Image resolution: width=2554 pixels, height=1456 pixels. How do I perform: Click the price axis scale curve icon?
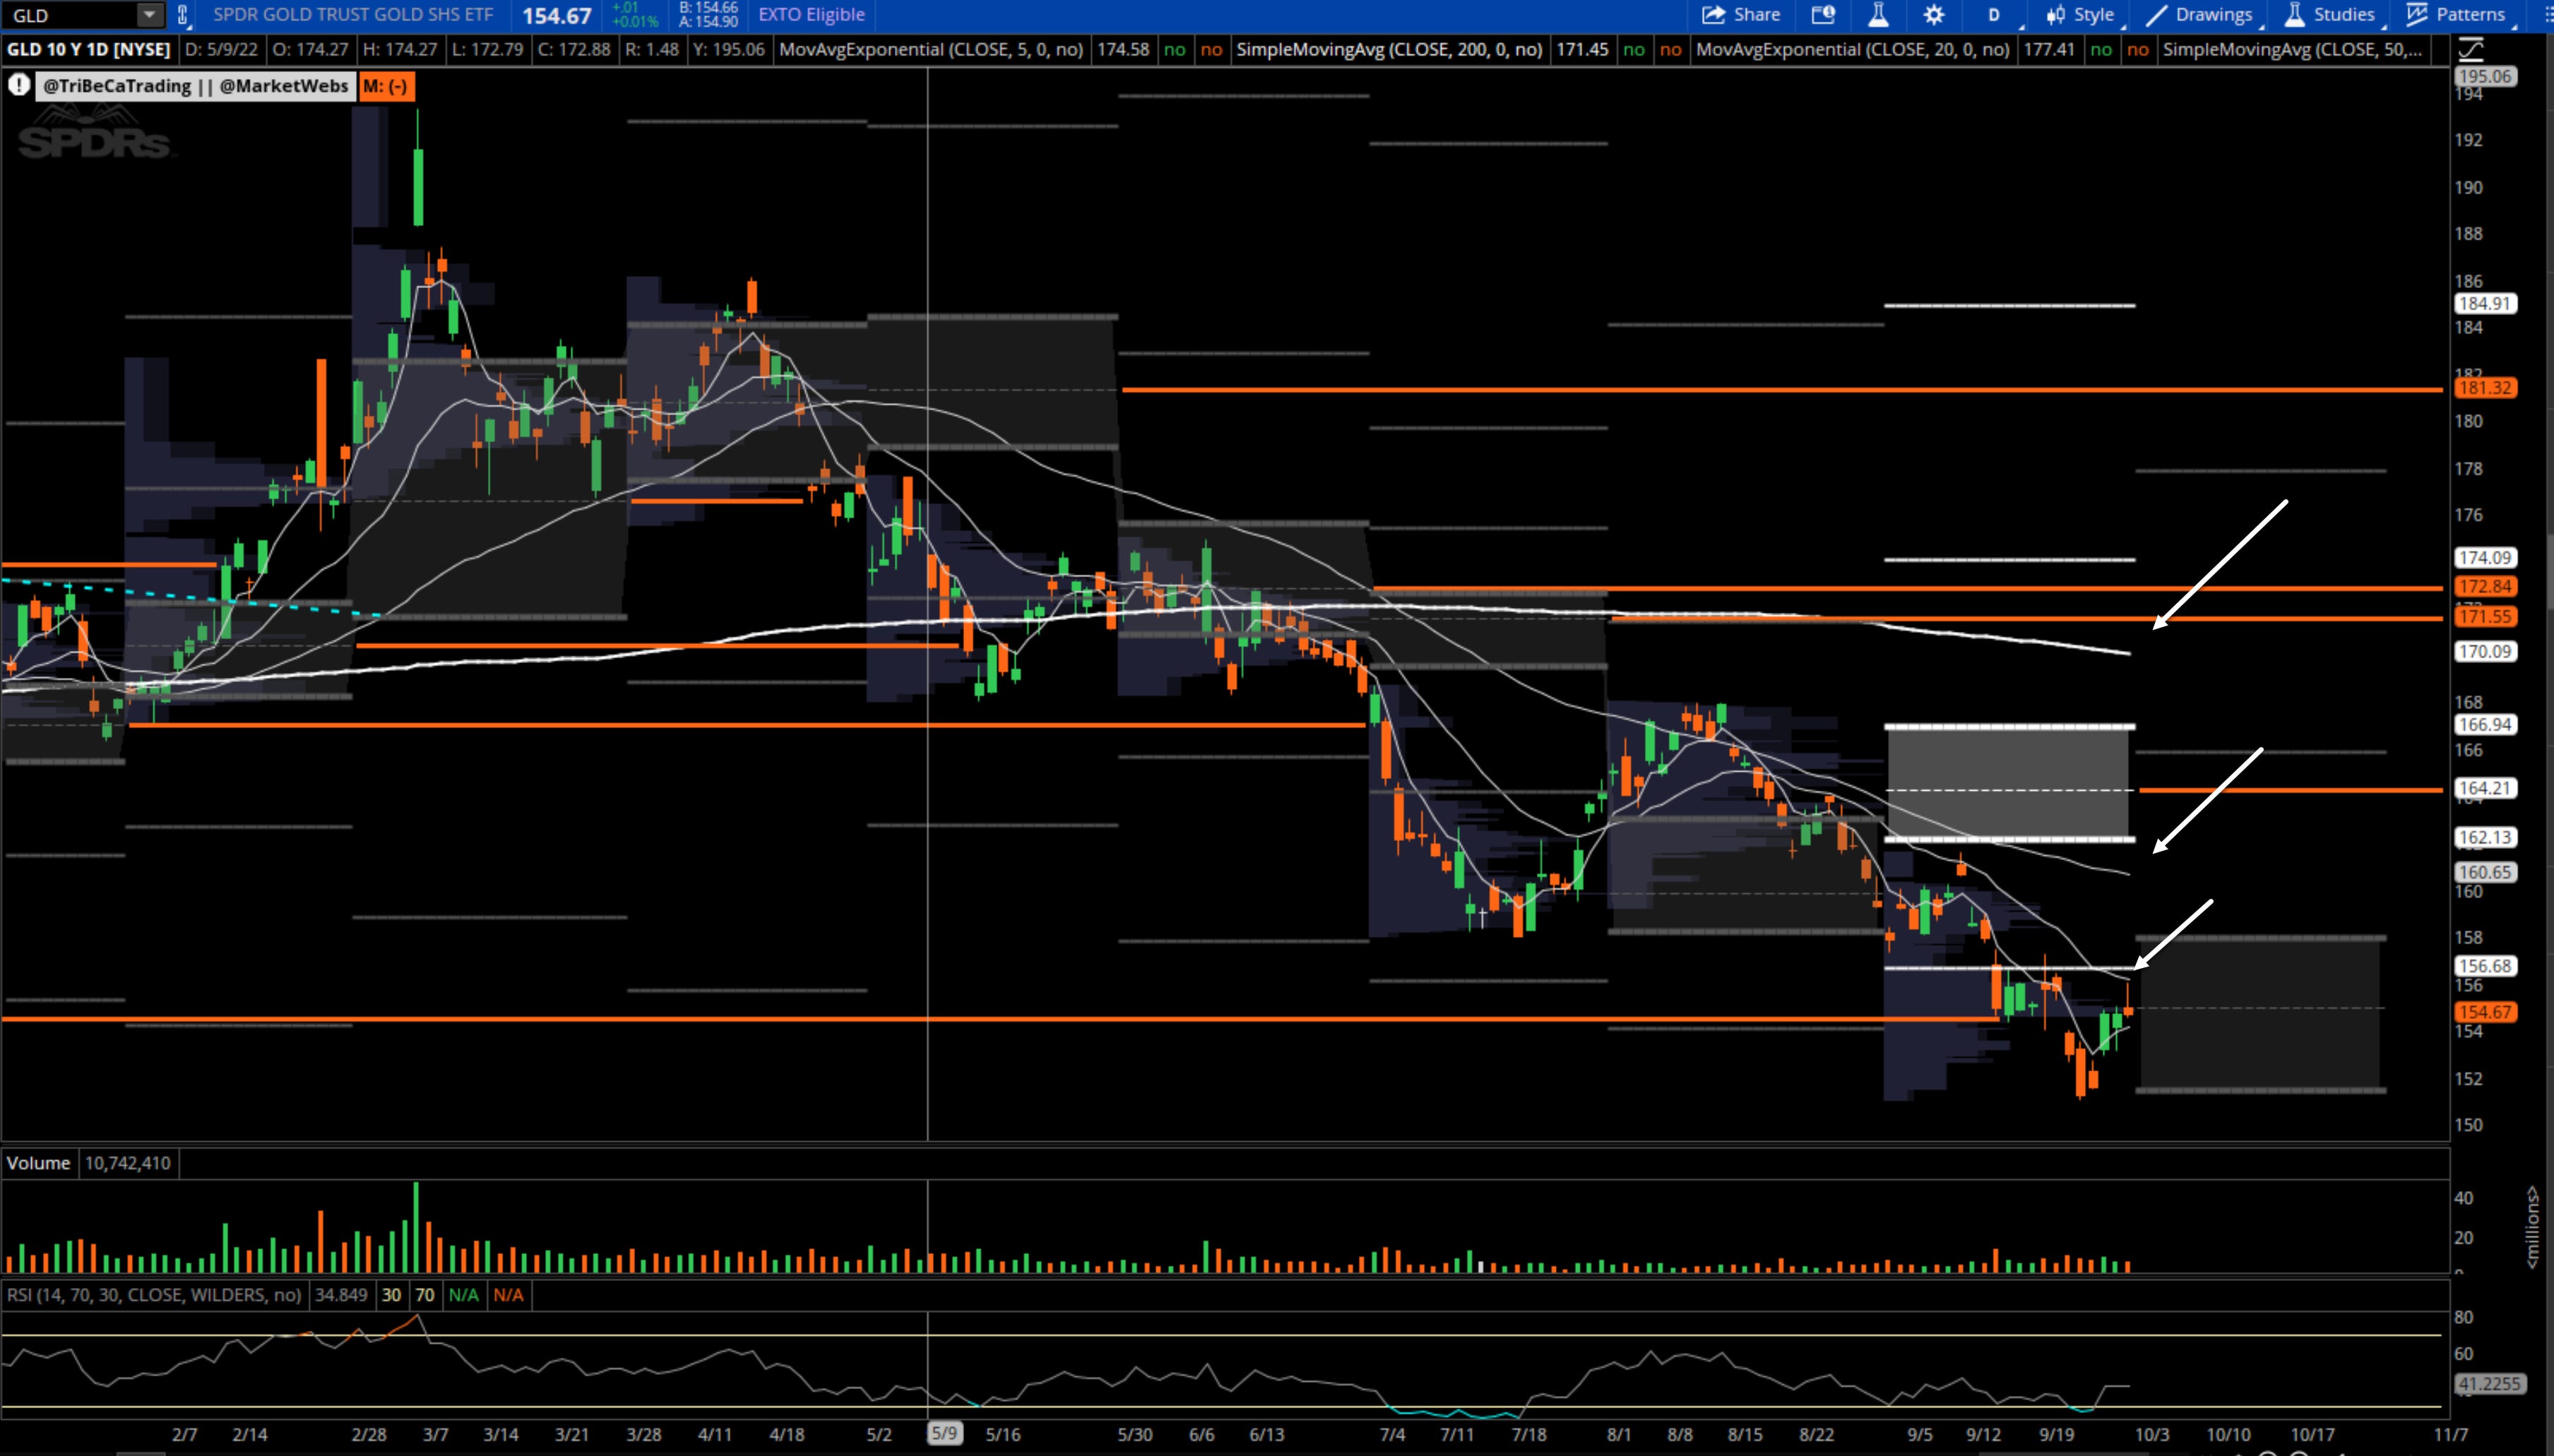tap(2471, 49)
